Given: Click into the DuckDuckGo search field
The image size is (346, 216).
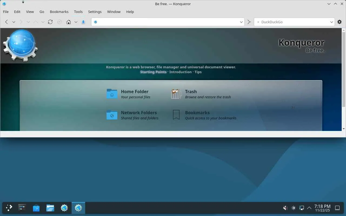Looking at the screenshot, I should point(295,22).
